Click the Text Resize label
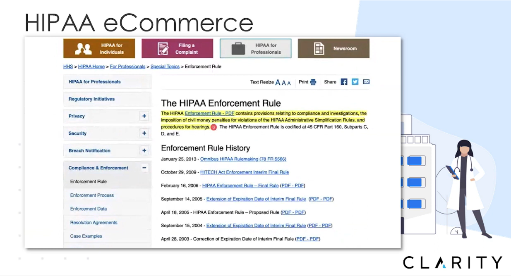This screenshot has height=276, width=511. tap(262, 82)
